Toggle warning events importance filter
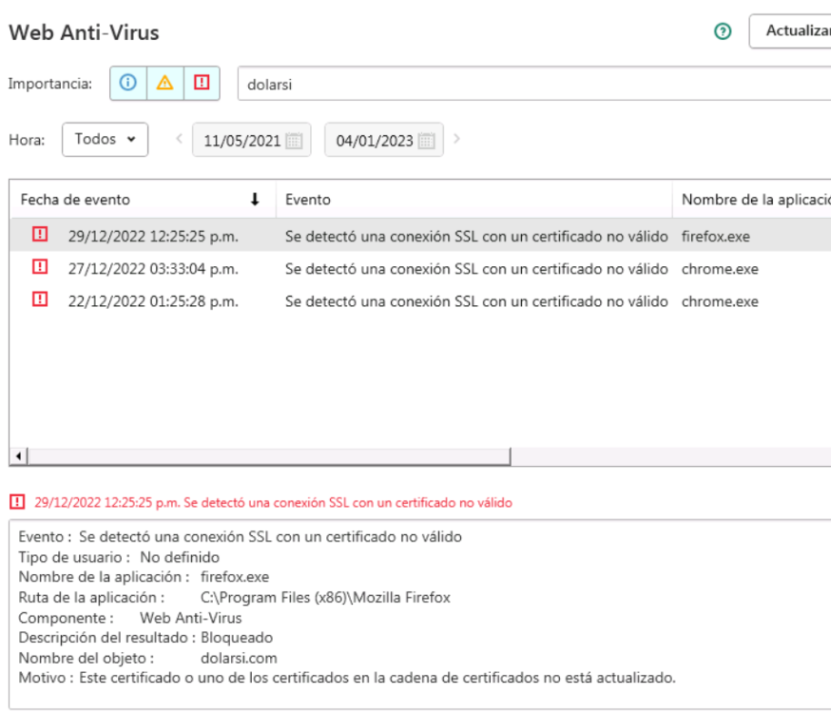Viewport: 831px width, 713px height. (164, 83)
